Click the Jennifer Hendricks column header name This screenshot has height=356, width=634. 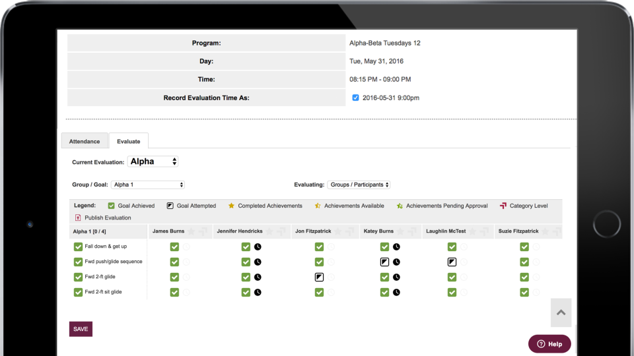[239, 231]
